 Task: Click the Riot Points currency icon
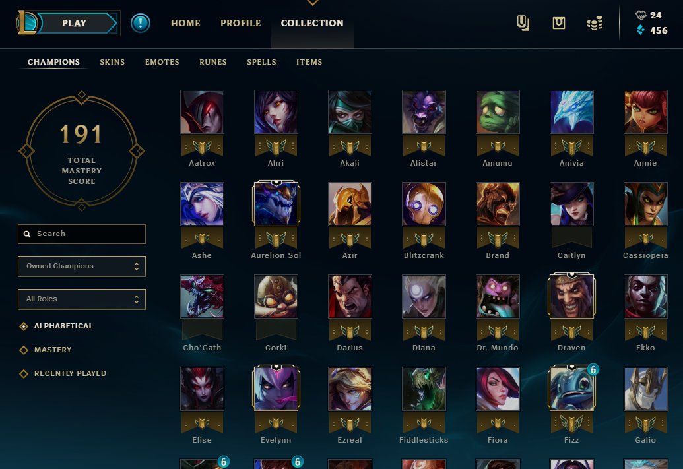click(641, 15)
